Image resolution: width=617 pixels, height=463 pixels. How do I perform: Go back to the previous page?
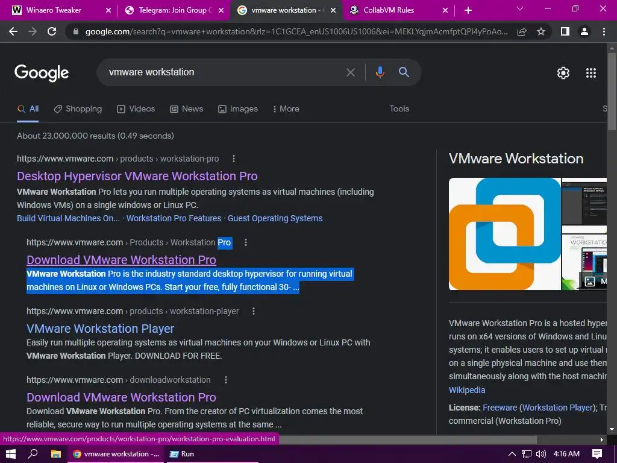point(13,31)
